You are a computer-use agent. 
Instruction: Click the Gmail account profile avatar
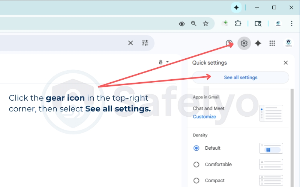[x=288, y=43]
